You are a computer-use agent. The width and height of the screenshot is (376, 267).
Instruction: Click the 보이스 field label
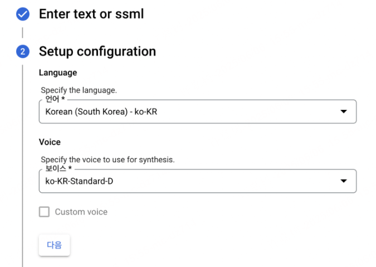click(x=56, y=168)
